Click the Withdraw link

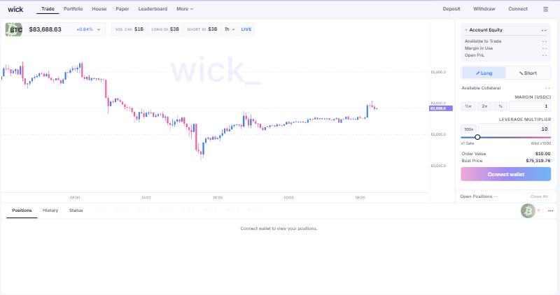click(x=484, y=9)
